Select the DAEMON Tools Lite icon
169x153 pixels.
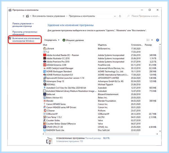45,130
